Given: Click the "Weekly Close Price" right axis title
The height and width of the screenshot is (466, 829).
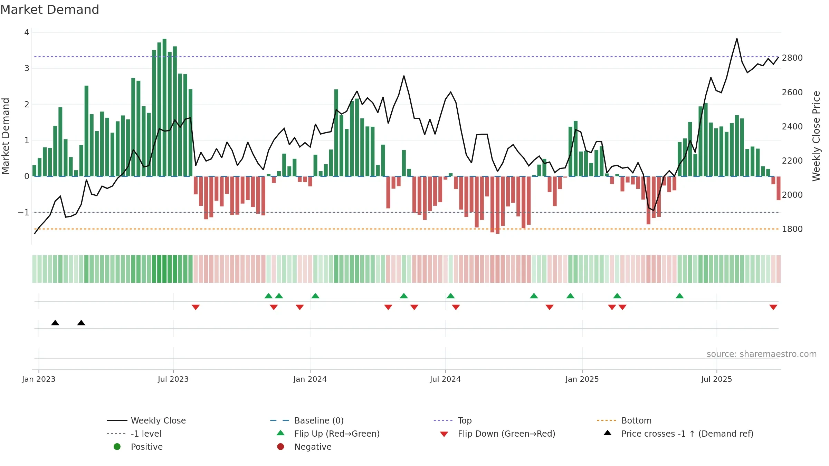Looking at the screenshot, I should 816,136.
